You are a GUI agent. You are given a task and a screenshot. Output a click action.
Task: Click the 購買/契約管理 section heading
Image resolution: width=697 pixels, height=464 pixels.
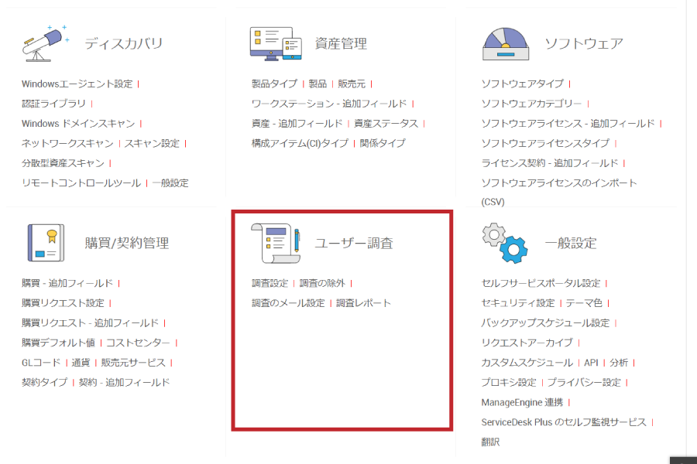tap(127, 243)
